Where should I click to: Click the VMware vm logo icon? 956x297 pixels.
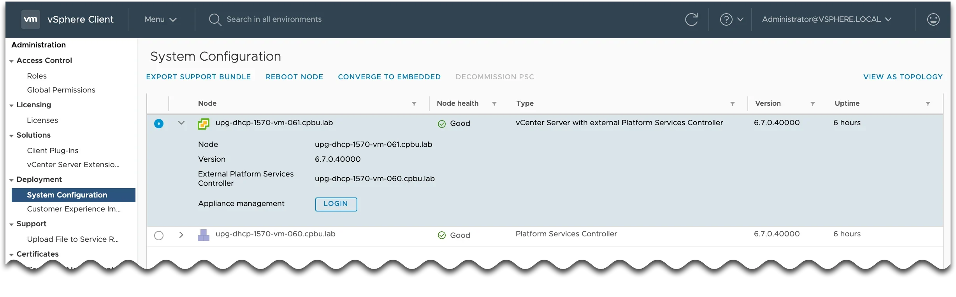[x=30, y=19]
